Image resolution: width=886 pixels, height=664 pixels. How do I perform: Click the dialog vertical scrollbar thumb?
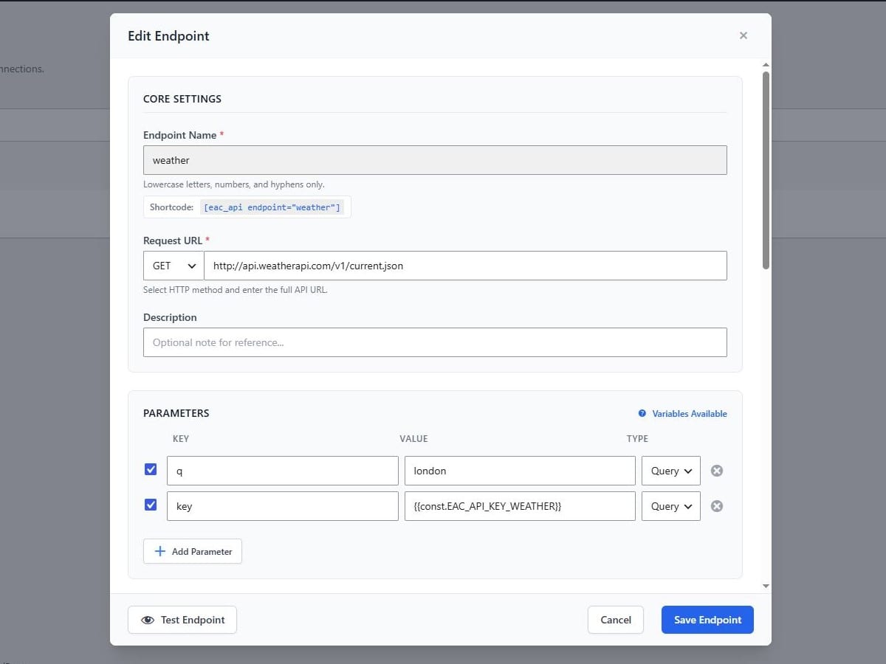tap(766, 170)
